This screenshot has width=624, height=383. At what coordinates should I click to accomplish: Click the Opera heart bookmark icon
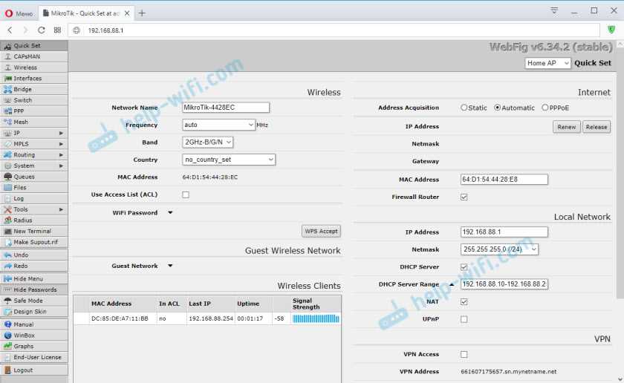(x=611, y=30)
